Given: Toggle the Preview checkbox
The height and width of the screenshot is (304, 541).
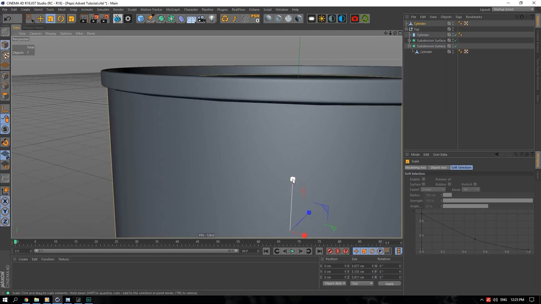Looking at the screenshot, I should [x=449, y=179].
